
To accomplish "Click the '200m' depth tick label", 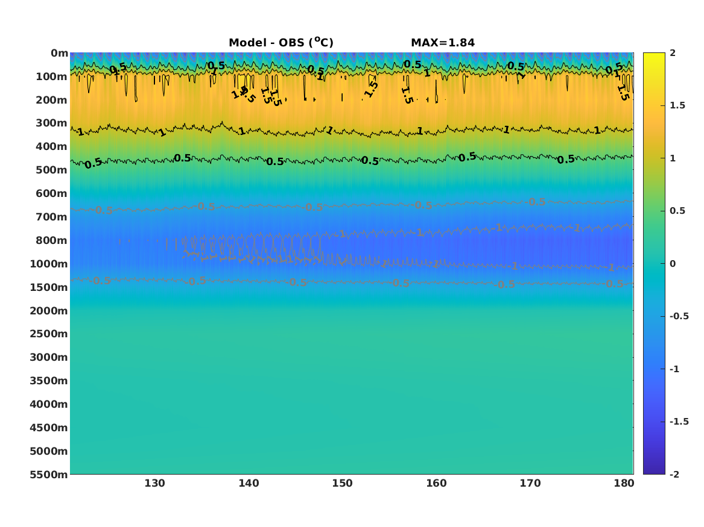I will pos(52,100).
